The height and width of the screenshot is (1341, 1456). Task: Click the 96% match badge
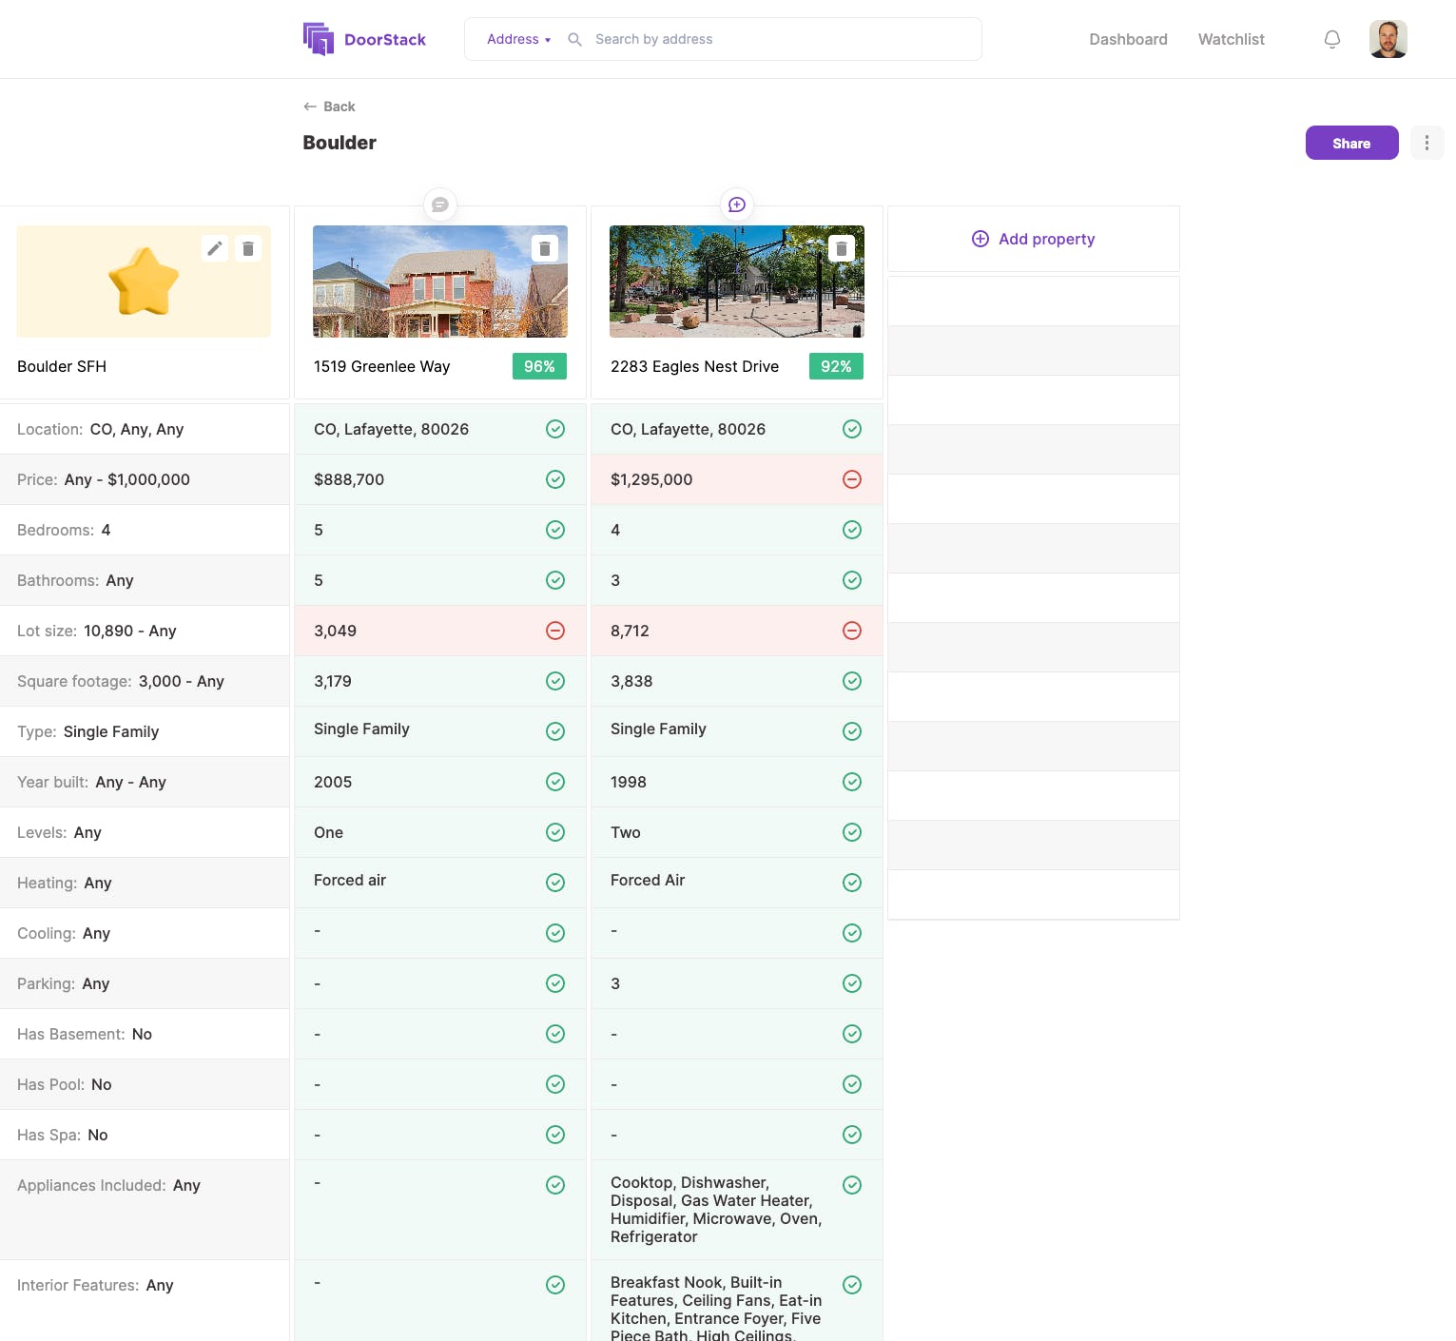[539, 366]
